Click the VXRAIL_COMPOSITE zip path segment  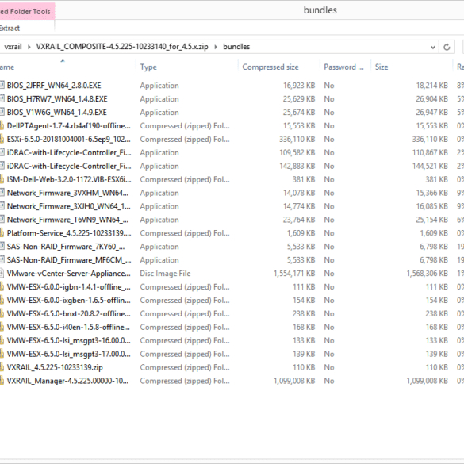pos(122,47)
